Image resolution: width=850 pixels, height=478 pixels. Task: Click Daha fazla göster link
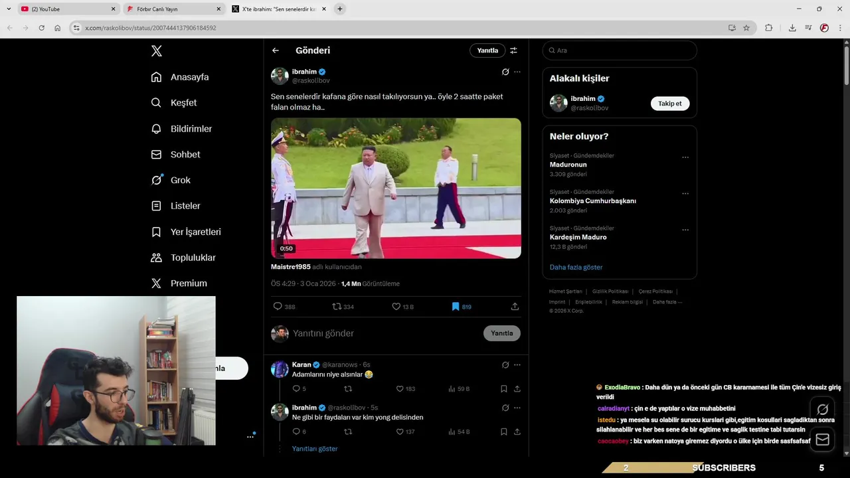[x=576, y=267]
